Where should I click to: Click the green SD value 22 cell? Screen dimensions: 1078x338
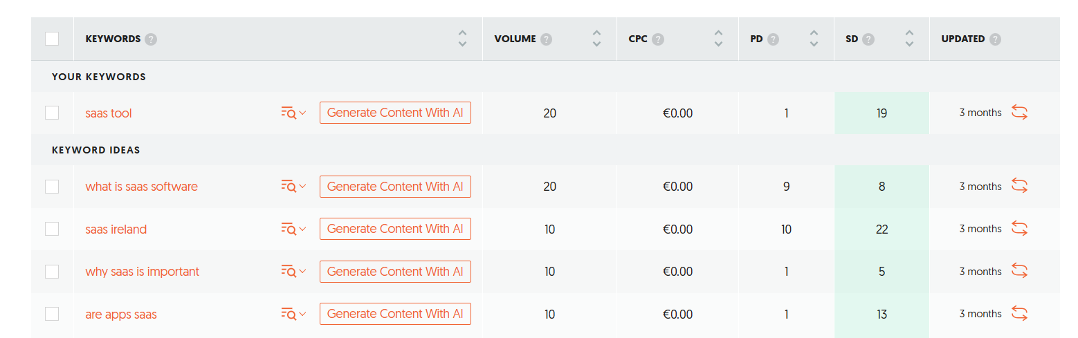[881, 229]
